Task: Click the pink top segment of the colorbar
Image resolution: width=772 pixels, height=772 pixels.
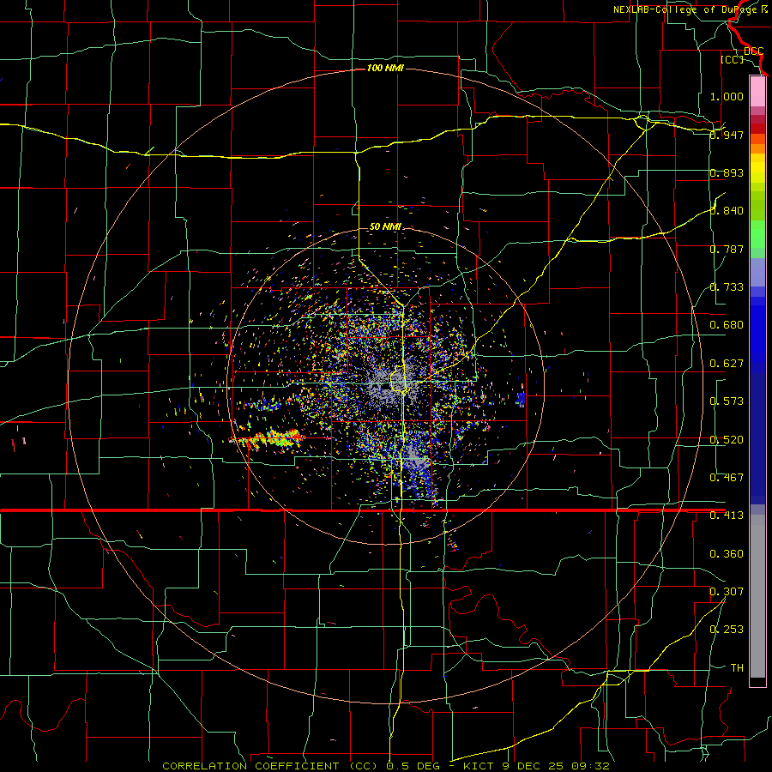Action: click(757, 91)
